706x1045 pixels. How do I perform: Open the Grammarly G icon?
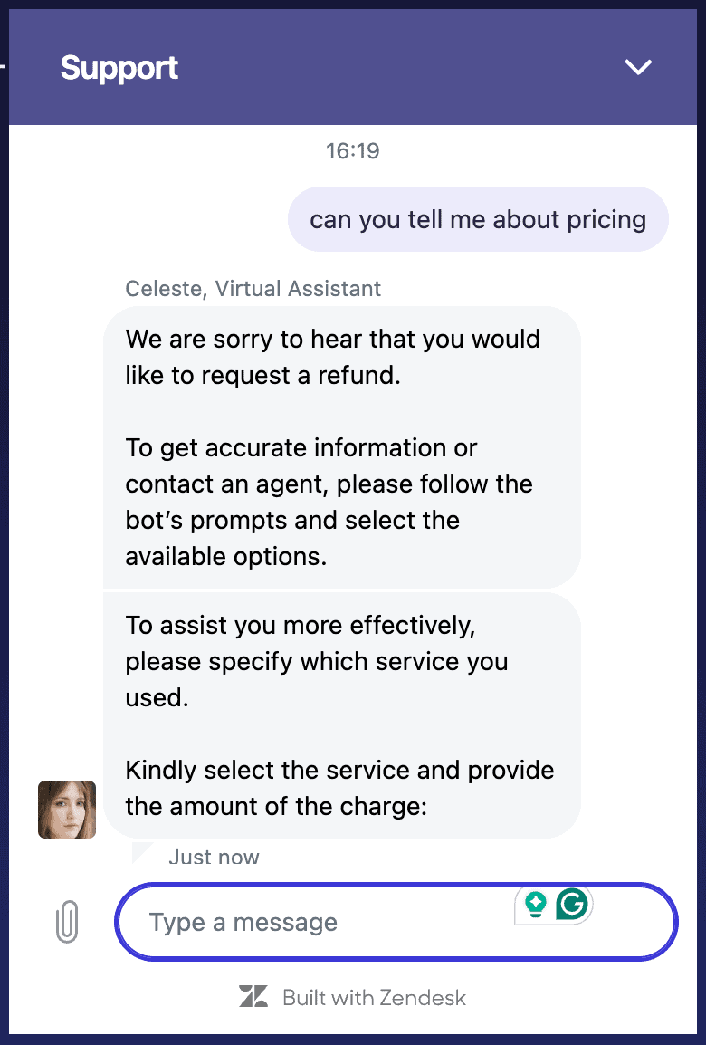point(572,903)
